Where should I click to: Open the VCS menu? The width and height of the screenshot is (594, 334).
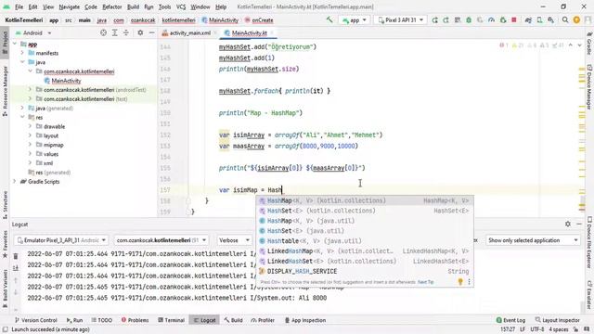coord(181,6)
